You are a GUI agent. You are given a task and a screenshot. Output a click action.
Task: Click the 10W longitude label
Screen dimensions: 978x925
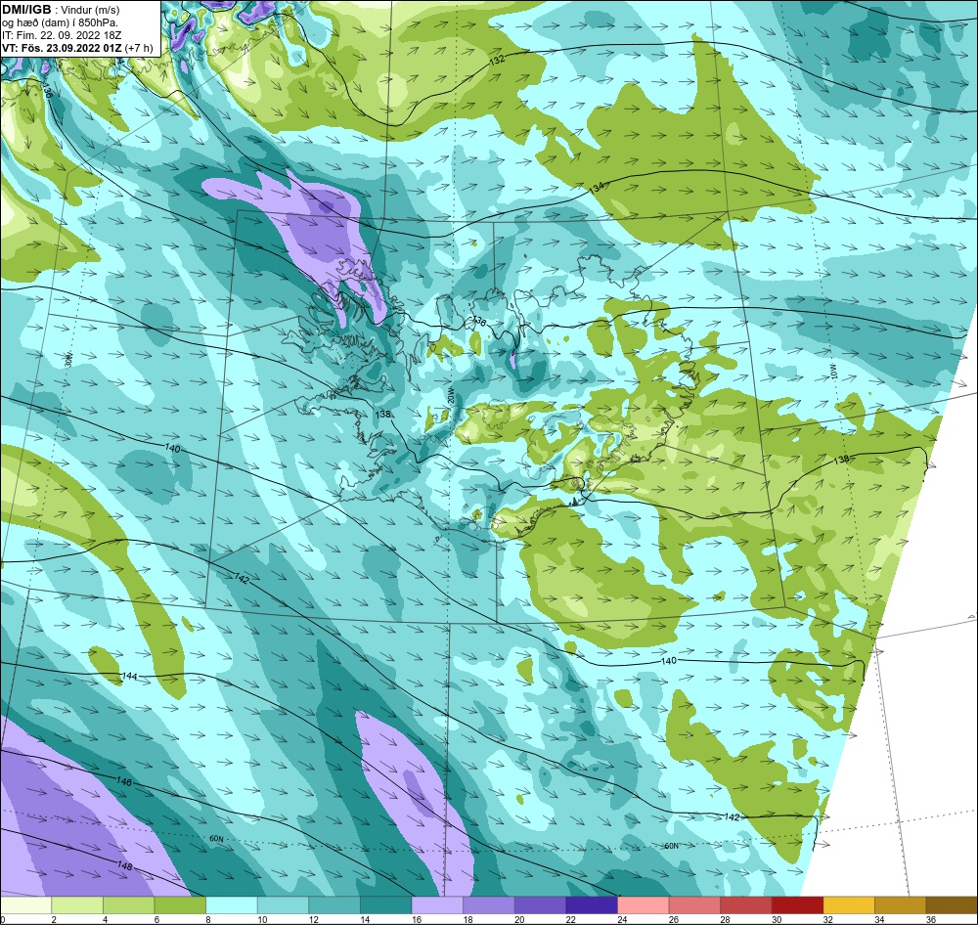(832, 370)
